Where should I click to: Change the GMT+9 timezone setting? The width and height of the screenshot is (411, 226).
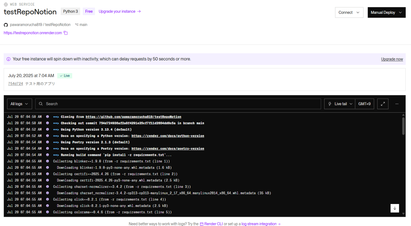click(364, 104)
